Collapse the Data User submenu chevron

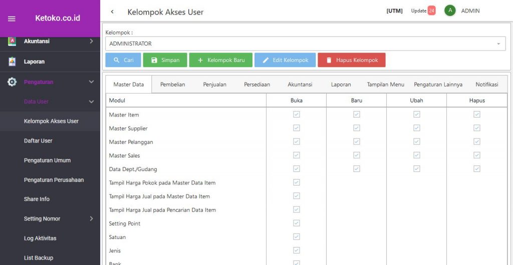coord(91,102)
